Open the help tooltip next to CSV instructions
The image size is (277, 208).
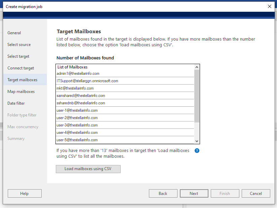click(197, 151)
